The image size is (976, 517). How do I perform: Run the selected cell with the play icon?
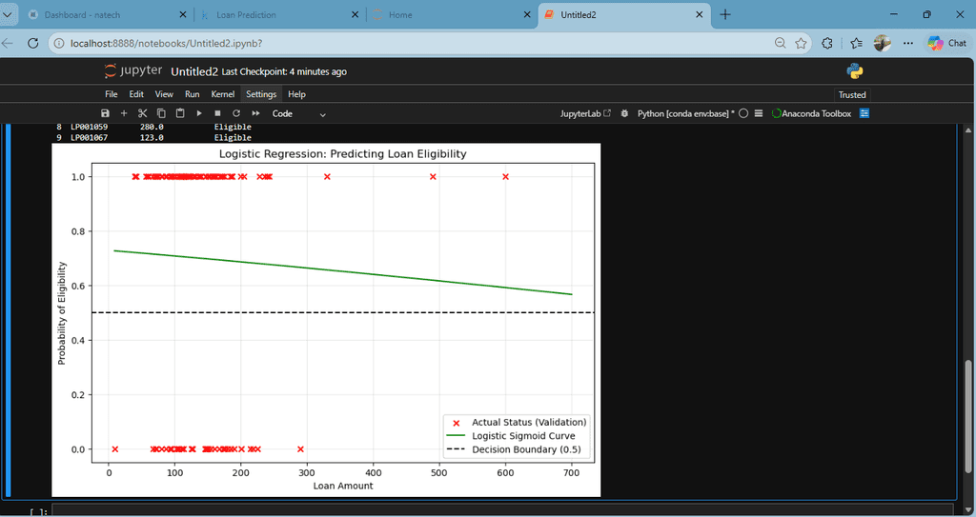coord(199,113)
